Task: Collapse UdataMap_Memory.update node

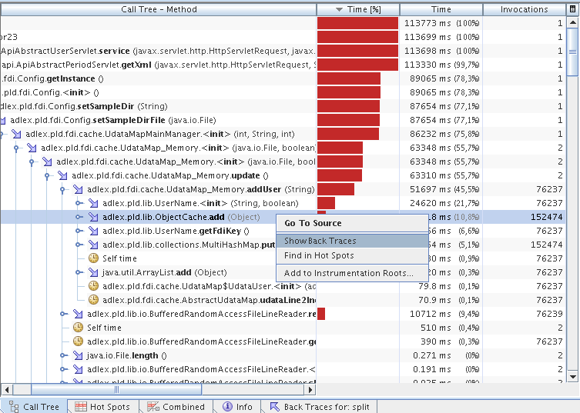Action: coord(47,176)
